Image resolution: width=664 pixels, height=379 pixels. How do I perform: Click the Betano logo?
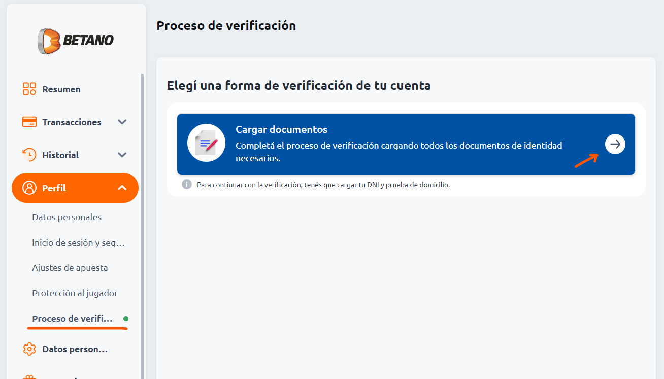coord(76,41)
